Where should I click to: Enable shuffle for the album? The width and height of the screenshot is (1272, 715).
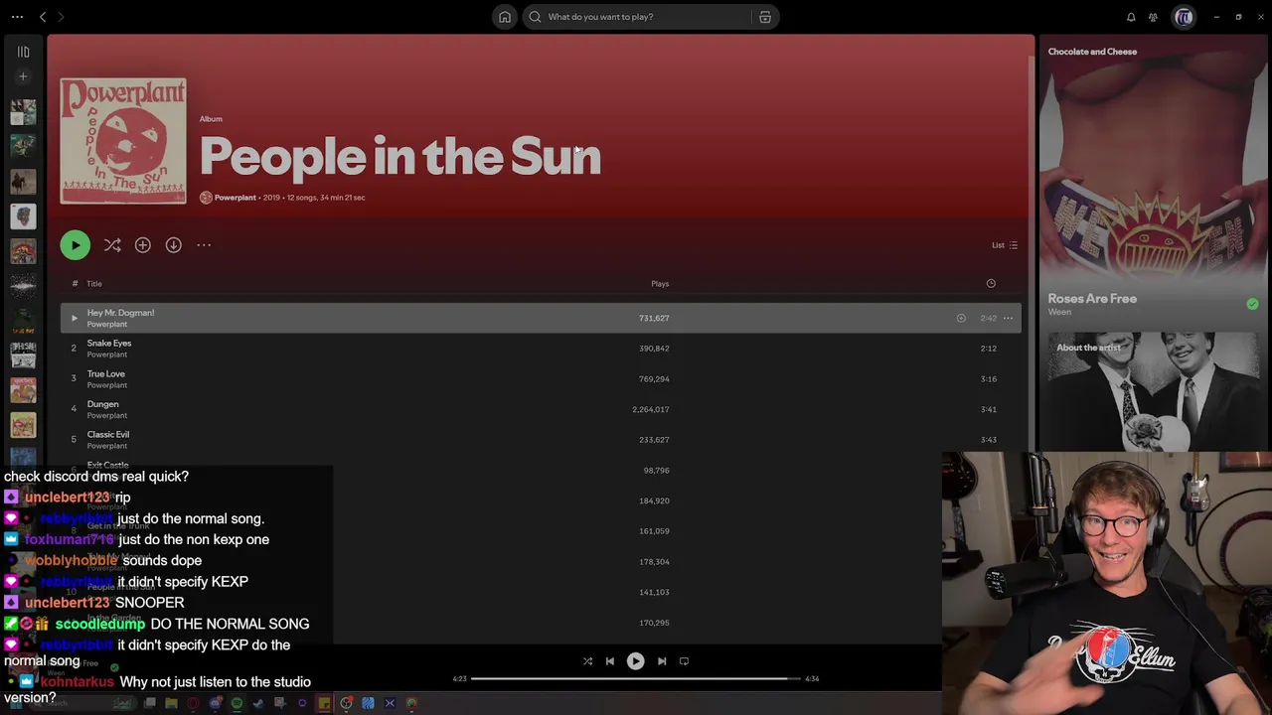click(x=112, y=245)
